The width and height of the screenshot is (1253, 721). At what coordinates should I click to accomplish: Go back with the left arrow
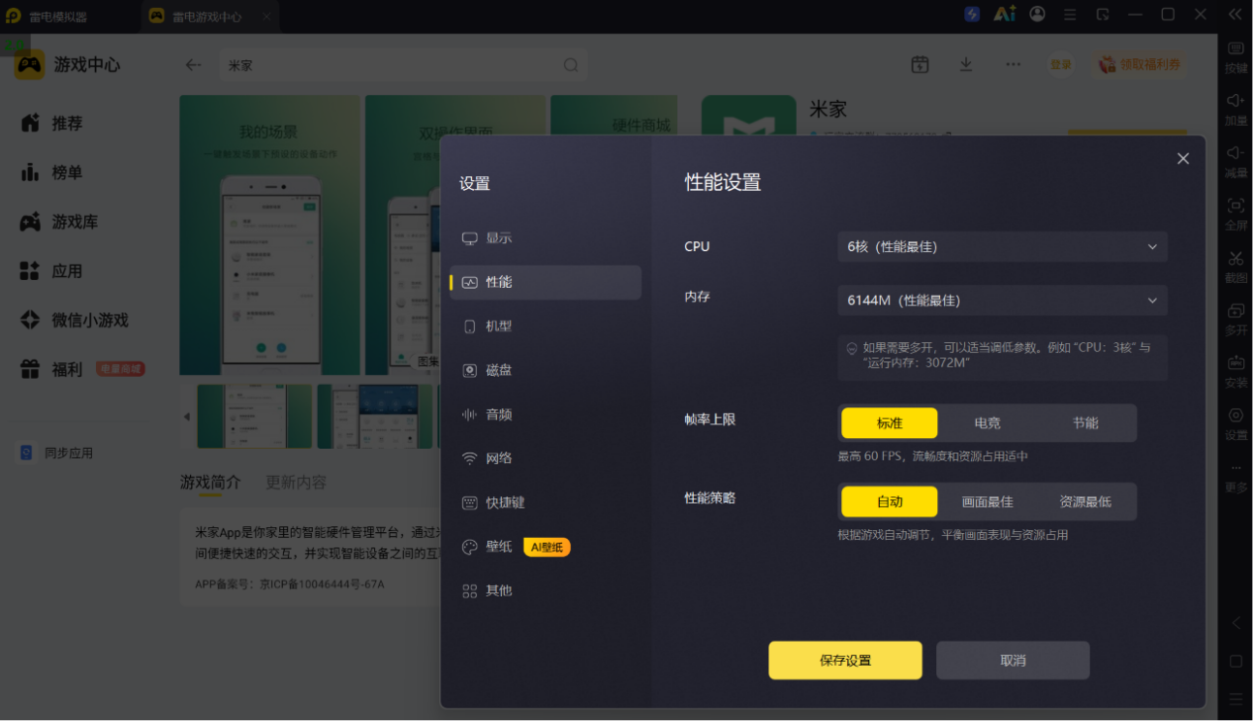(x=193, y=65)
